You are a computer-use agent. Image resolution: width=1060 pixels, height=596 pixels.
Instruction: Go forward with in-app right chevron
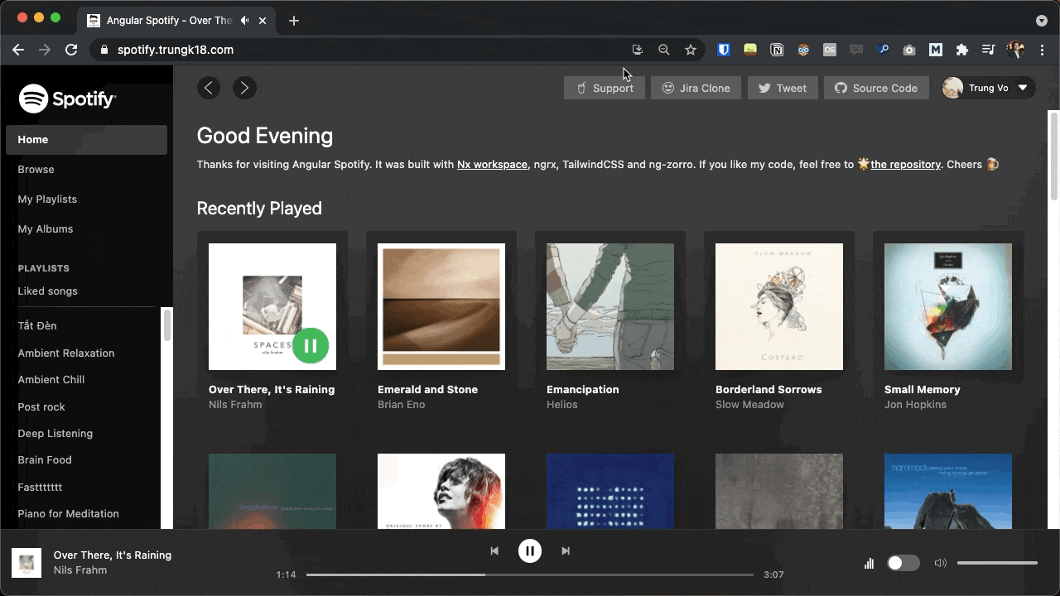coord(244,88)
